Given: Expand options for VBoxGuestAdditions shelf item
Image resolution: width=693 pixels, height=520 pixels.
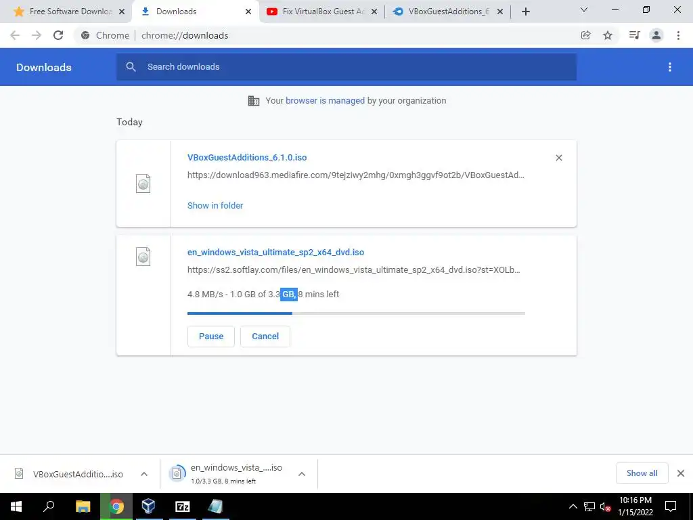Looking at the screenshot, I should click(x=144, y=474).
